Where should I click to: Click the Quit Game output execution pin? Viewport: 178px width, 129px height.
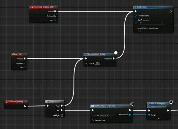(x=171, y=11)
